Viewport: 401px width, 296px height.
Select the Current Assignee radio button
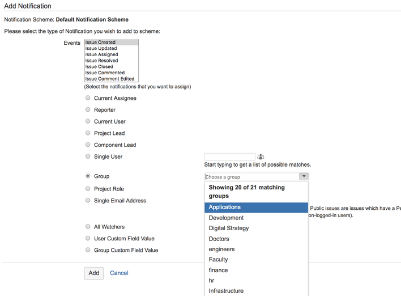[88, 98]
